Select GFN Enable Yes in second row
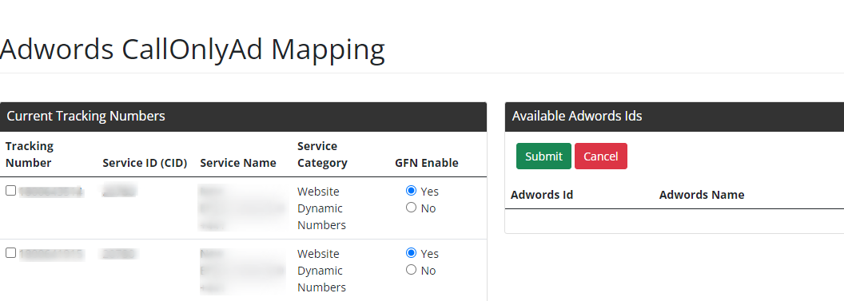Image resolution: width=844 pixels, height=301 pixels. (x=412, y=252)
